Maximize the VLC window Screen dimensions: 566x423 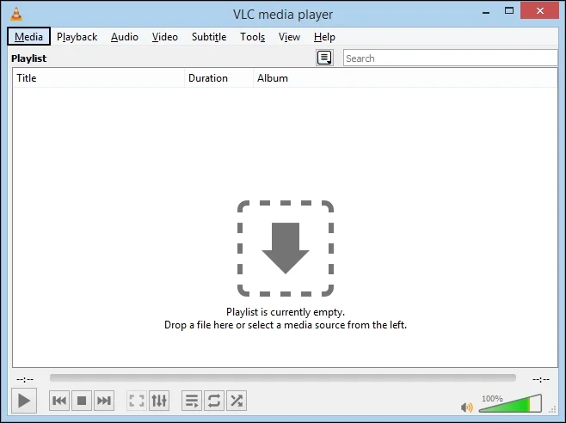[509, 11]
